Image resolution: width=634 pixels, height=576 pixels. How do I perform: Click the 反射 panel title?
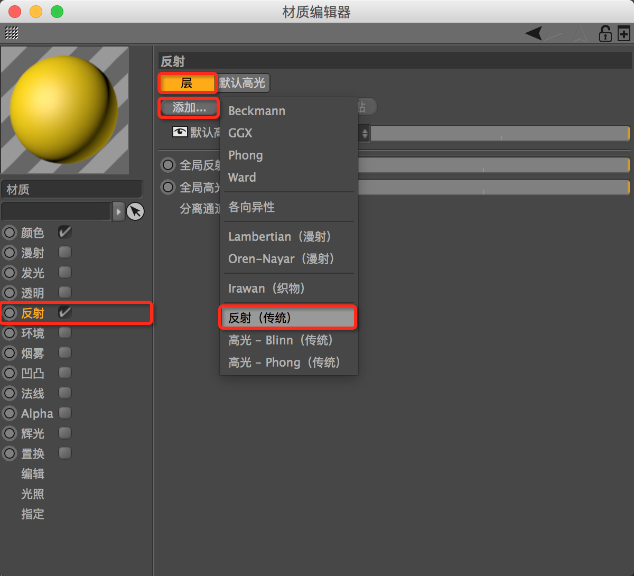pos(173,61)
